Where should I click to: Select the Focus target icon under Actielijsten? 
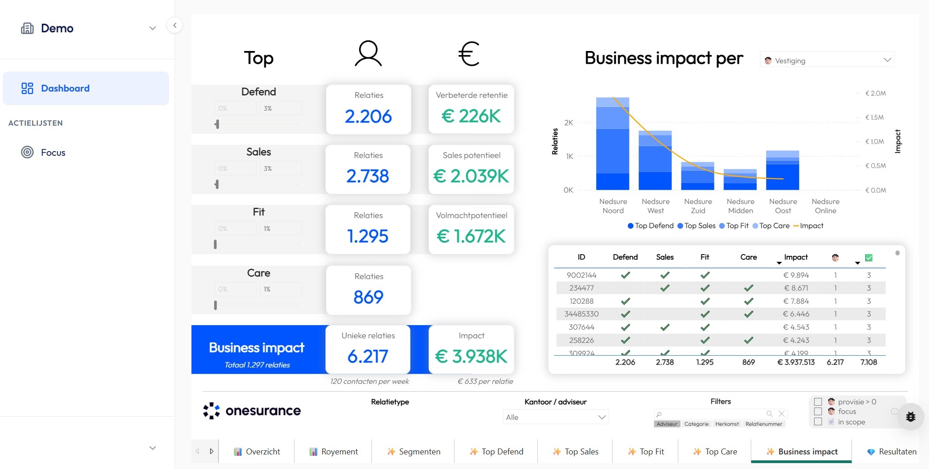tap(28, 153)
